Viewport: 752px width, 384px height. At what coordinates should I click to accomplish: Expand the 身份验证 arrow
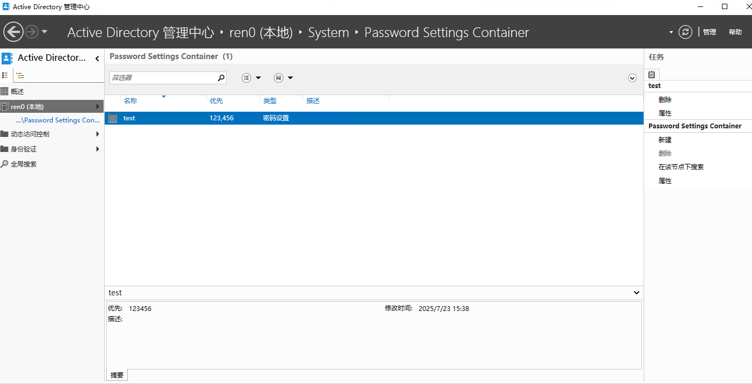pyautogui.click(x=98, y=149)
